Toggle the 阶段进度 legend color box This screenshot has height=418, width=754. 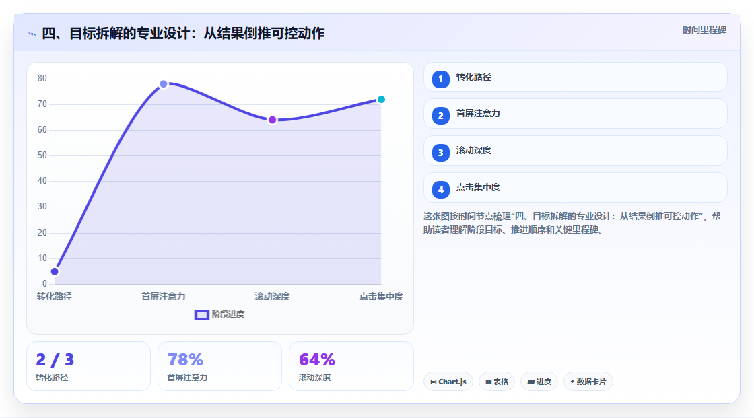(x=201, y=315)
